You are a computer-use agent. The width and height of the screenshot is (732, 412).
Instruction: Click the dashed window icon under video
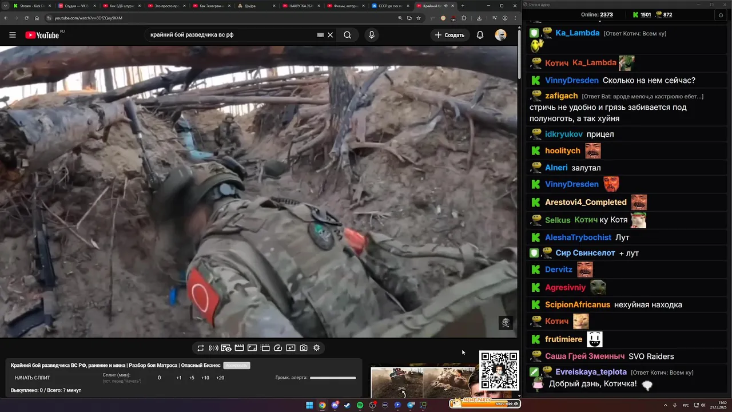coord(265,348)
